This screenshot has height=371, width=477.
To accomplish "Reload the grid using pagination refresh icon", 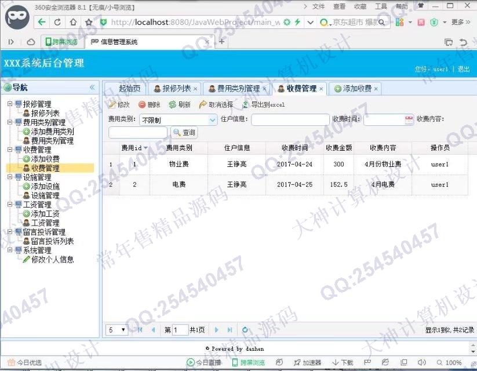I will pyautogui.click(x=245, y=330).
